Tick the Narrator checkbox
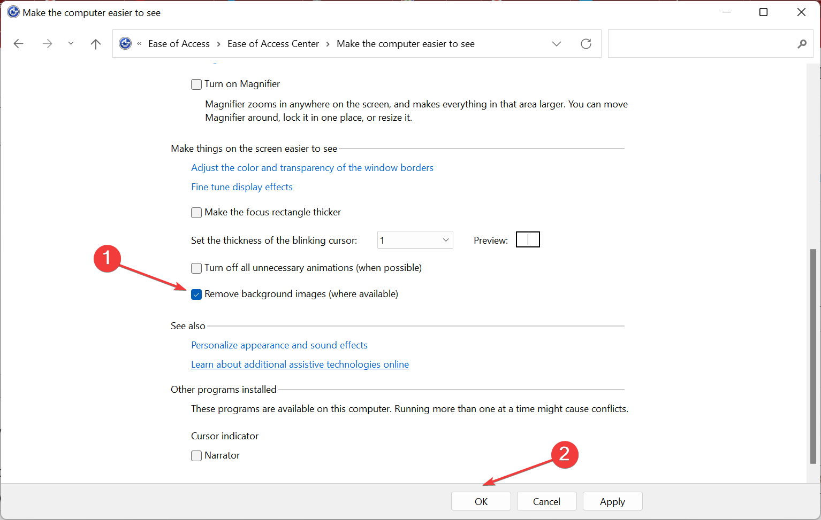 coord(196,456)
